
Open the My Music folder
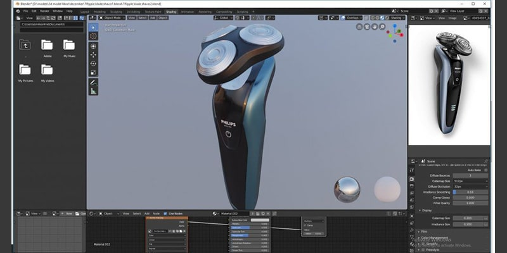69,45
